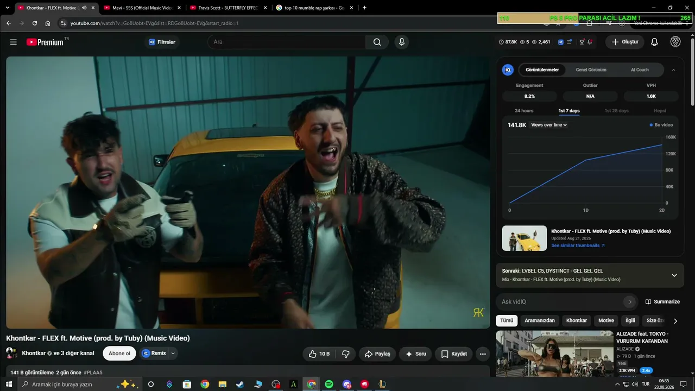
Task: Click the Soru ask button
Action: (x=415, y=354)
